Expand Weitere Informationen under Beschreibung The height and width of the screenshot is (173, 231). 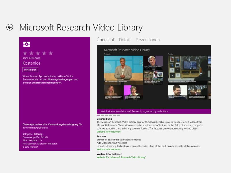pyautogui.click(x=109, y=132)
